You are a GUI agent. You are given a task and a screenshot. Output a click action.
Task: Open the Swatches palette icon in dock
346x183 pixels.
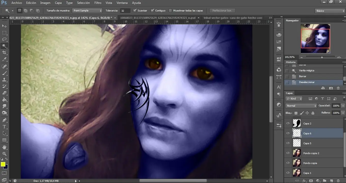pos(279,42)
